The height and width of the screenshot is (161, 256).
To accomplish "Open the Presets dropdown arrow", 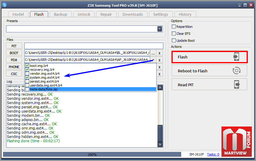I will [x=160, y=29].
